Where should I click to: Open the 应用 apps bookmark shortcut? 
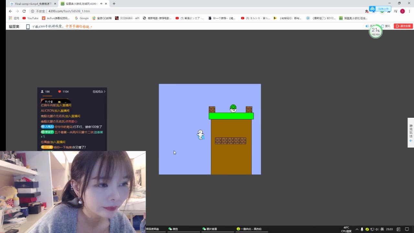(x=14, y=18)
